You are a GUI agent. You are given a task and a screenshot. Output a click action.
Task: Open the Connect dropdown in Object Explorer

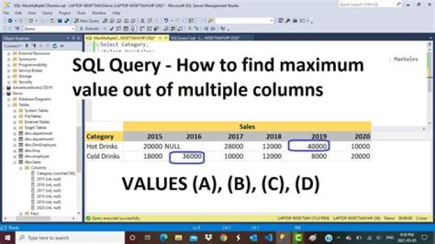[13, 46]
